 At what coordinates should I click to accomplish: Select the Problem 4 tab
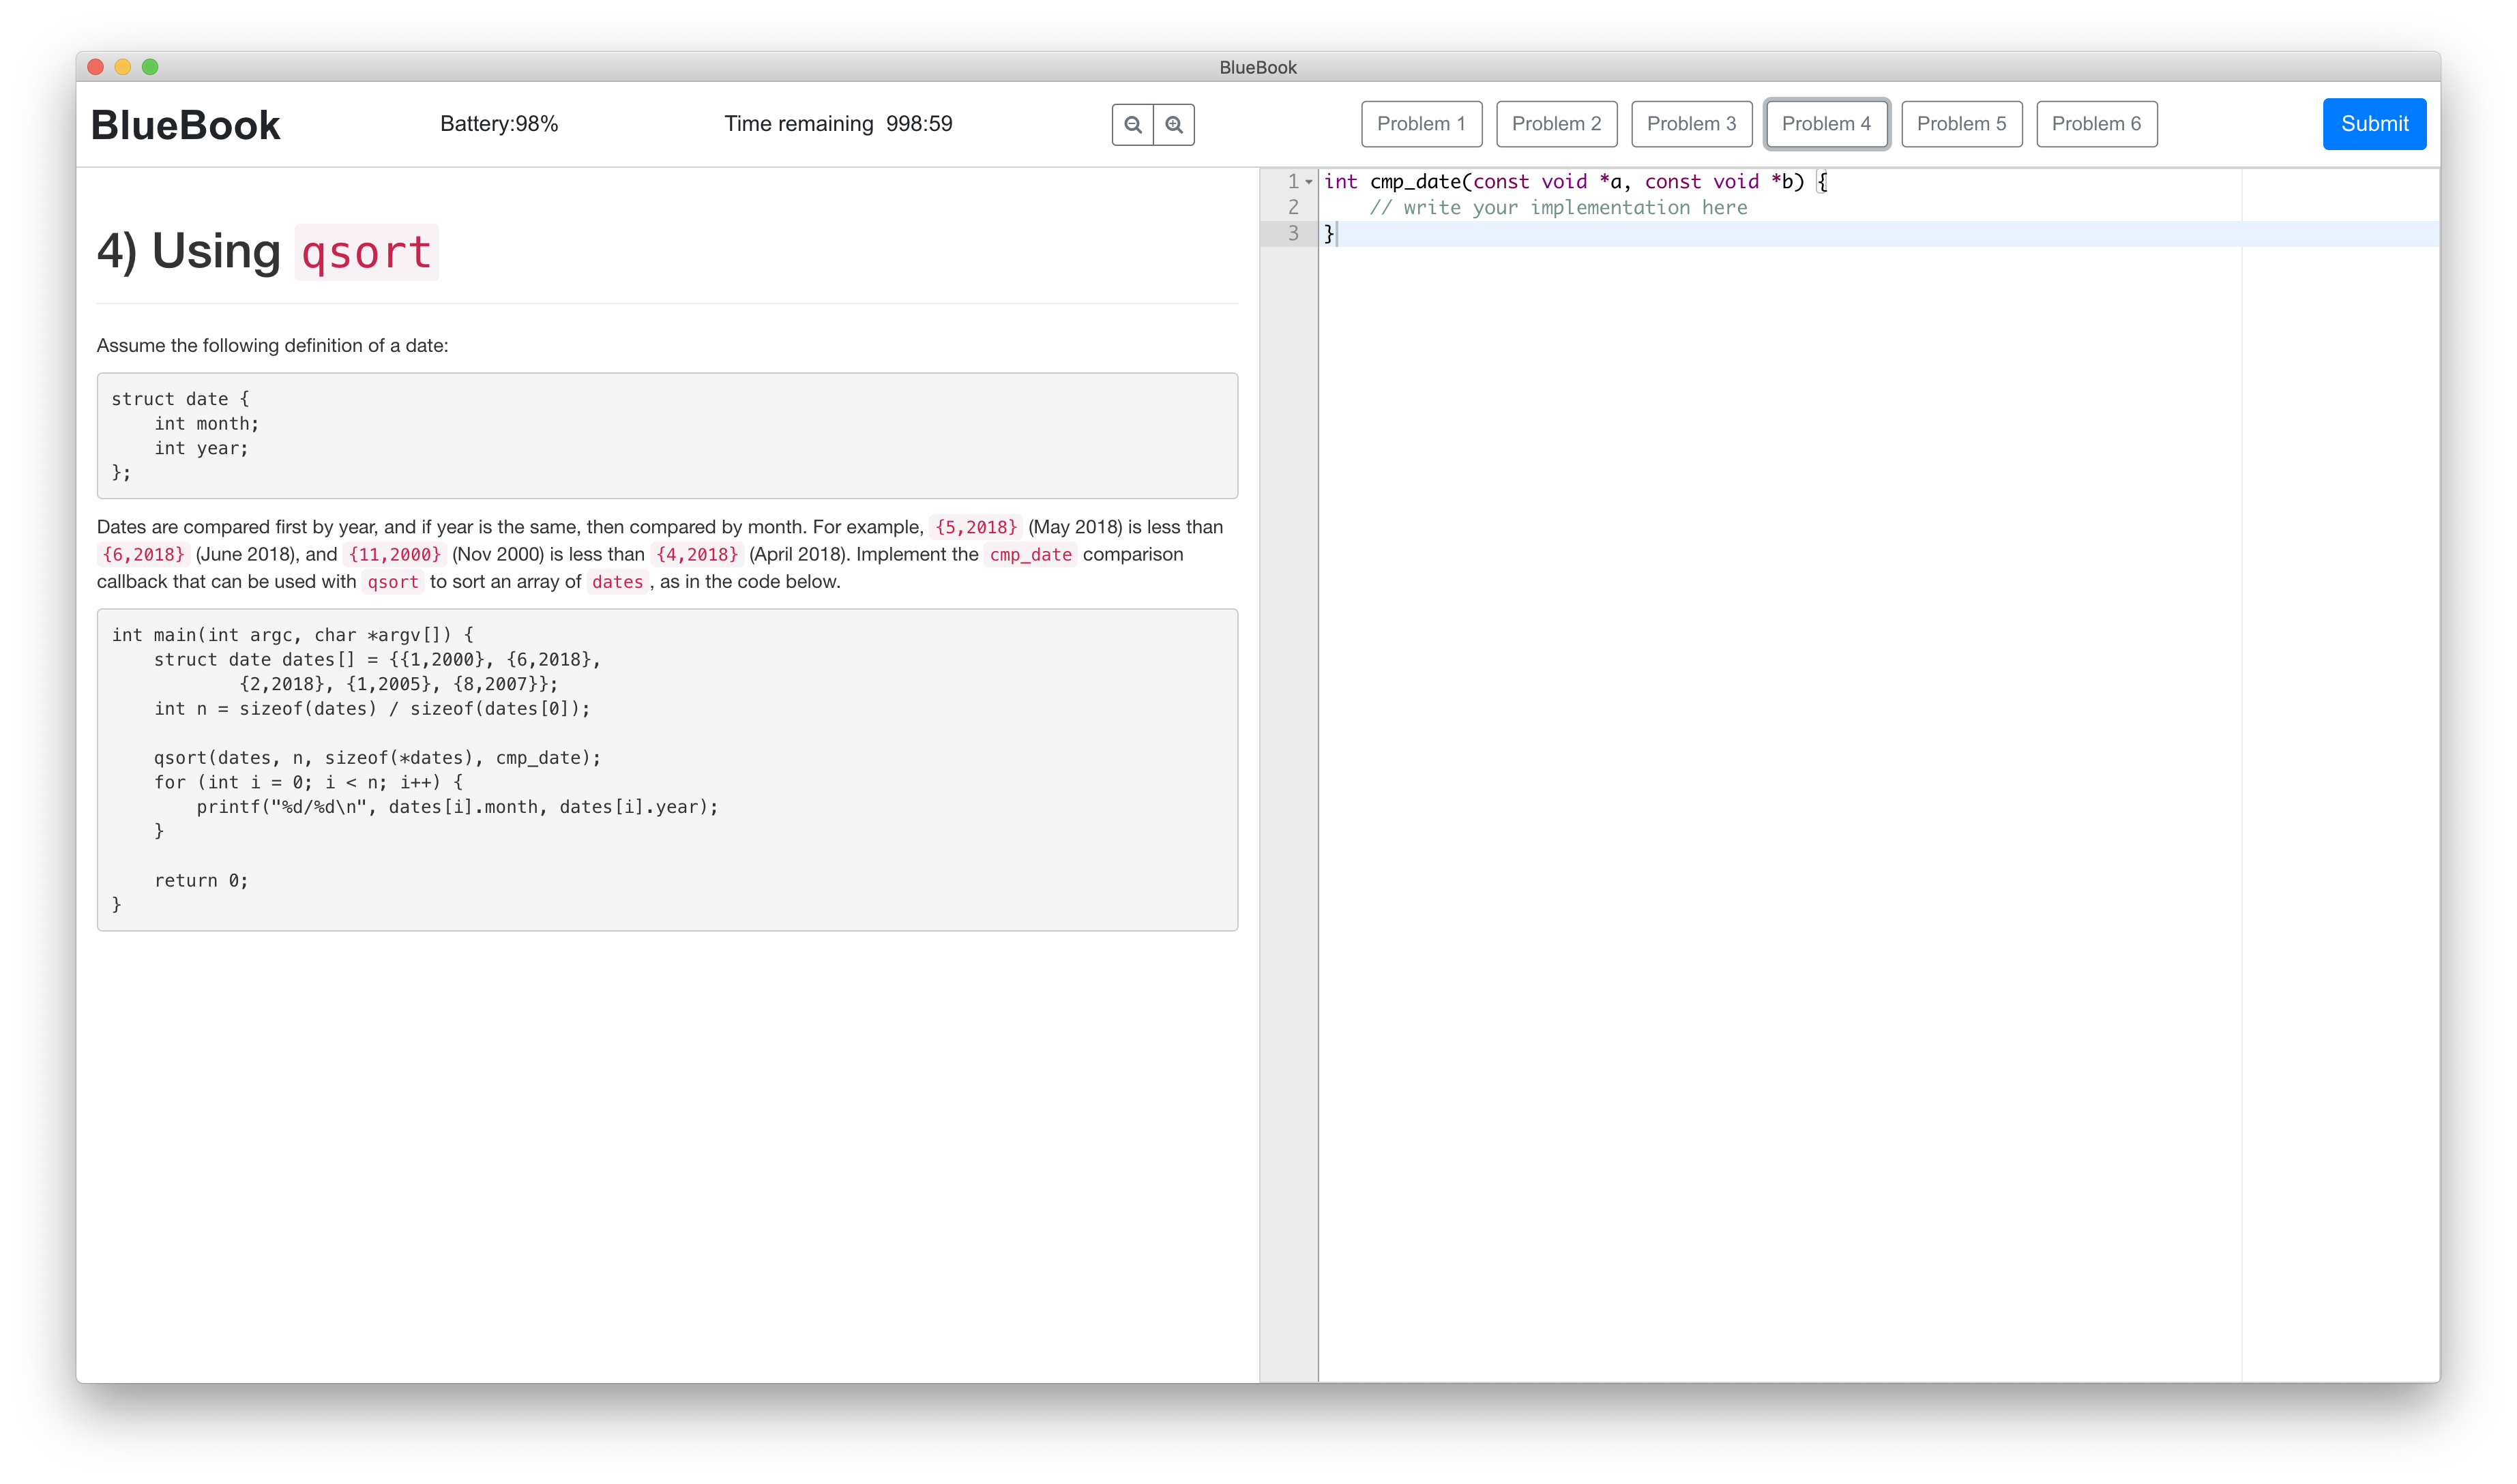(1826, 124)
